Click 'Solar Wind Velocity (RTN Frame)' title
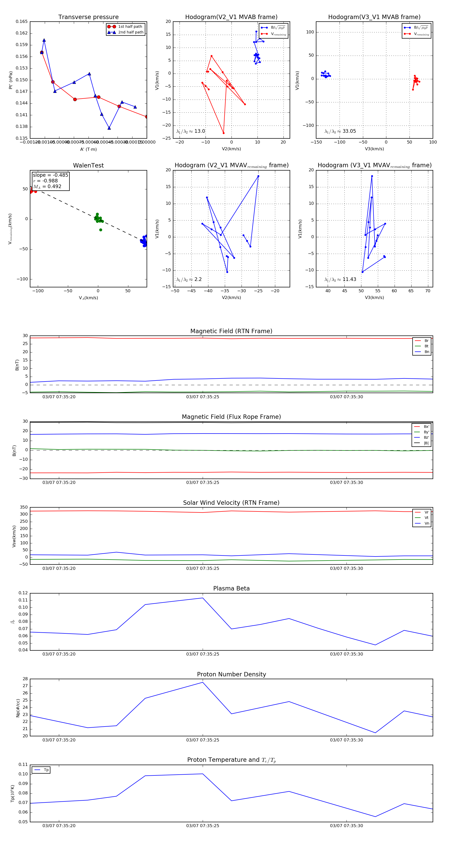The width and height of the screenshot is (463, 849). (231, 503)
